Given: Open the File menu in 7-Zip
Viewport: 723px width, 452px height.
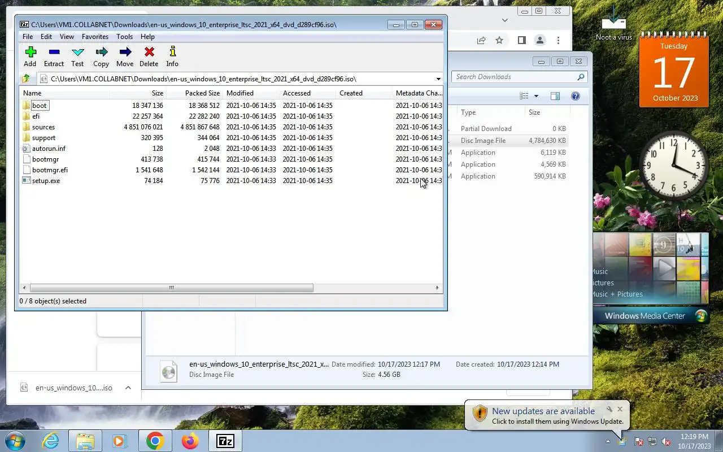Looking at the screenshot, I should pyautogui.click(x=28, y=37).
